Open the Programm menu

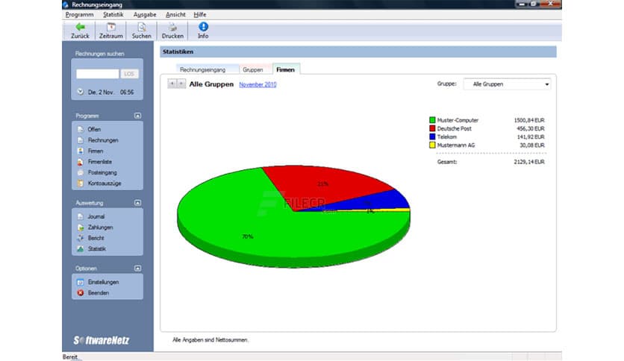[x=80, y=15]
